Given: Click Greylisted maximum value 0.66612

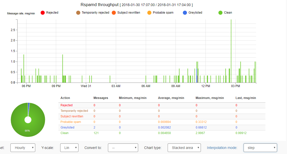Looking at the screenshot, I should coord(201,127).
